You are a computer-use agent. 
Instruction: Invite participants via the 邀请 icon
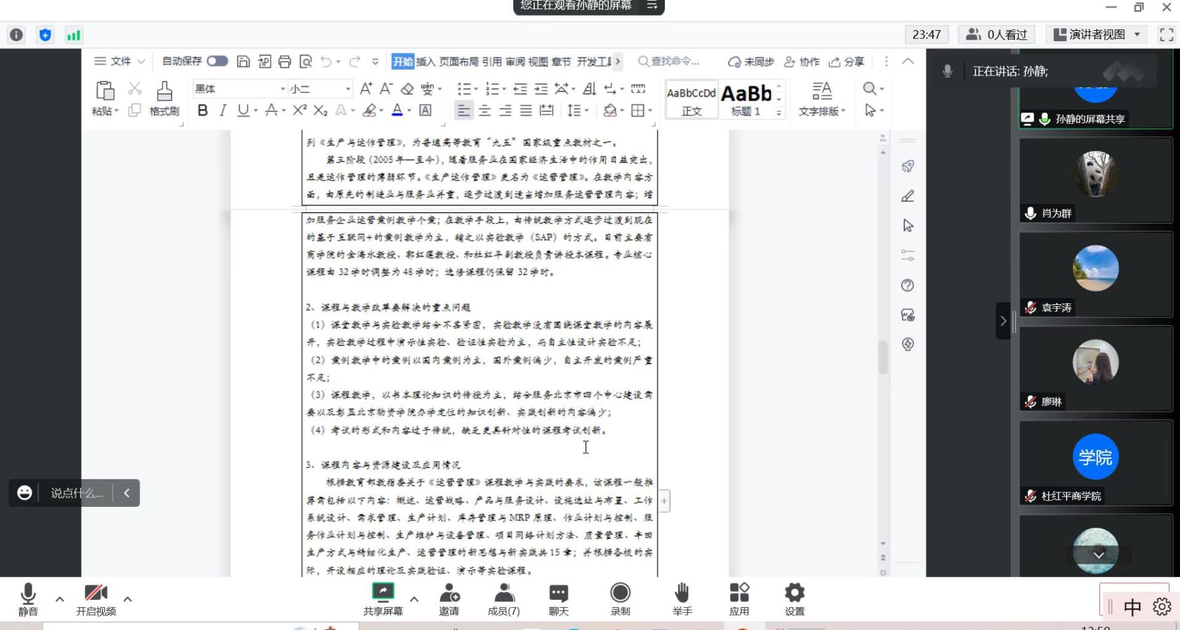point(449,599)
